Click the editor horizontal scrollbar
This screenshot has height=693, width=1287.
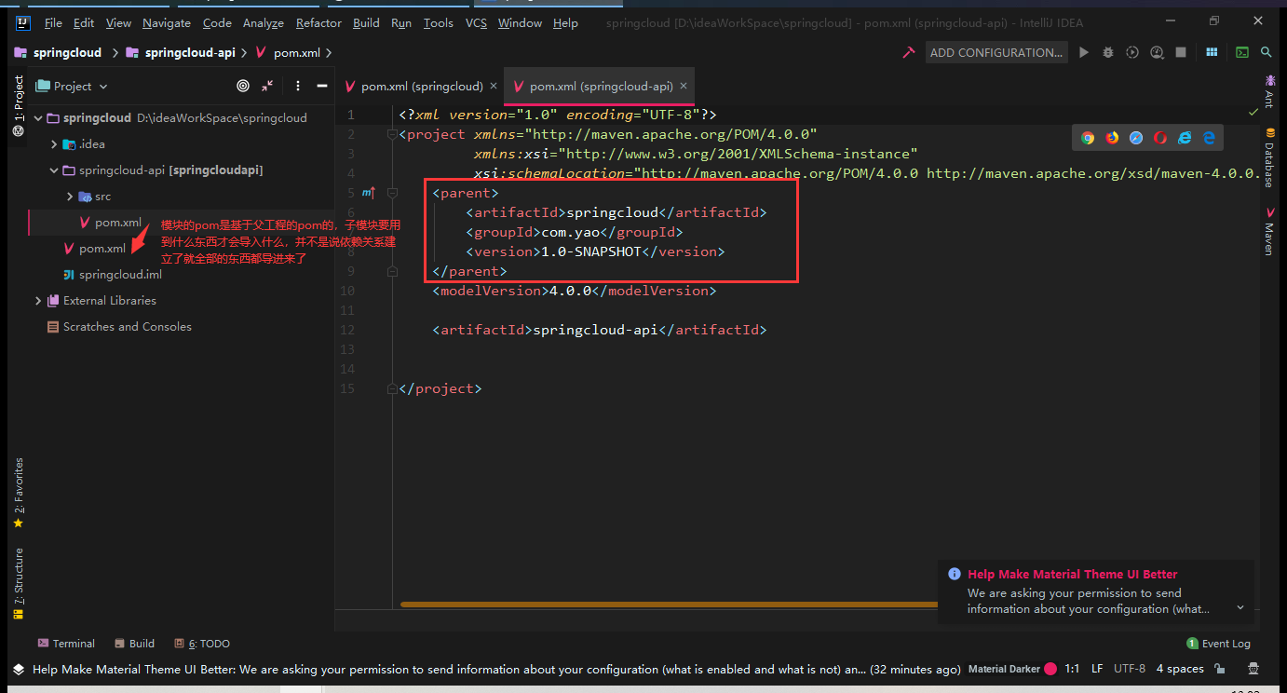pyautogui.click(x=669, y=605)
